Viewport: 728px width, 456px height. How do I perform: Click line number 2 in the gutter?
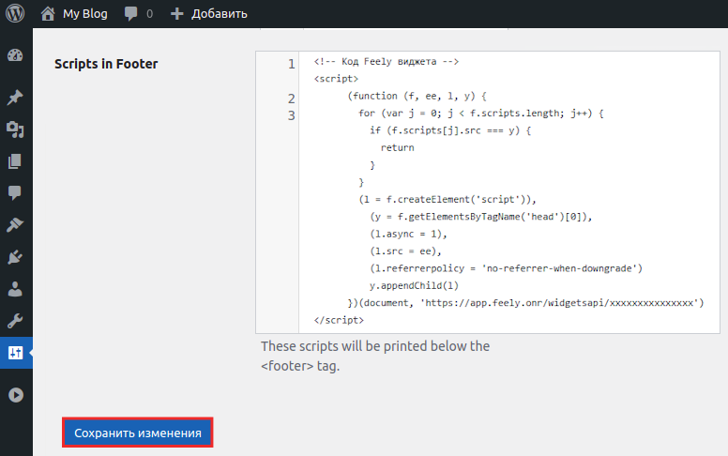291,99
